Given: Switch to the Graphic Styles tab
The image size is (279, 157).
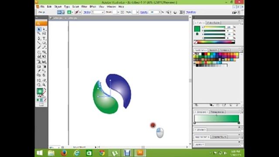Looking at the screenshot, I should tap(219, 137).
